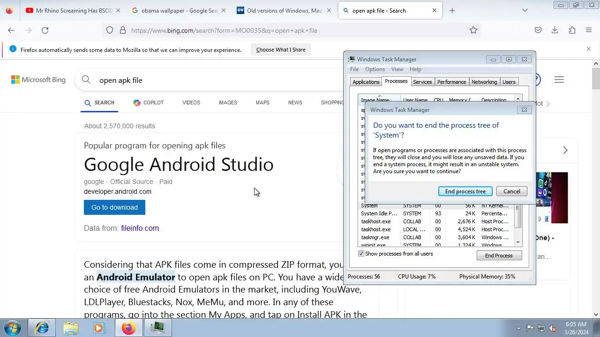Click the network tray icon

pyautogui.click(x=541, y=328)
